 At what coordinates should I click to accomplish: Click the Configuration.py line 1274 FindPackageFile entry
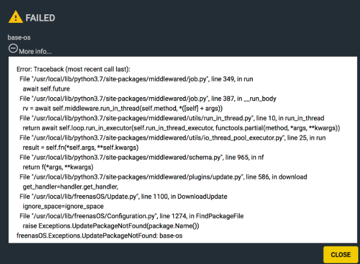pos(132,216)
